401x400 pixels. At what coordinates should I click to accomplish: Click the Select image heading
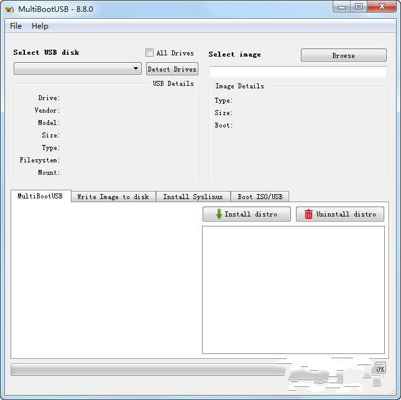pos(234,55)
